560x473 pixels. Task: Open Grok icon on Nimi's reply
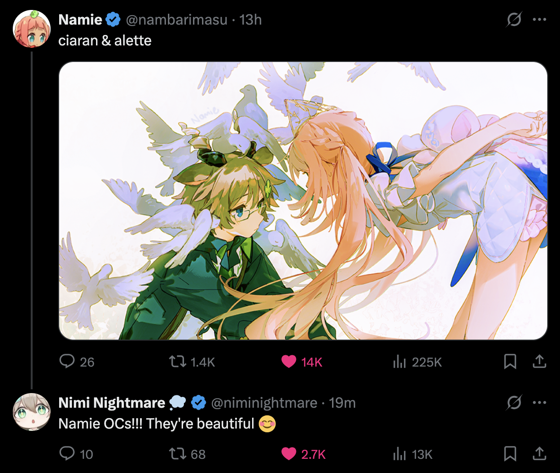click(514, 403)
